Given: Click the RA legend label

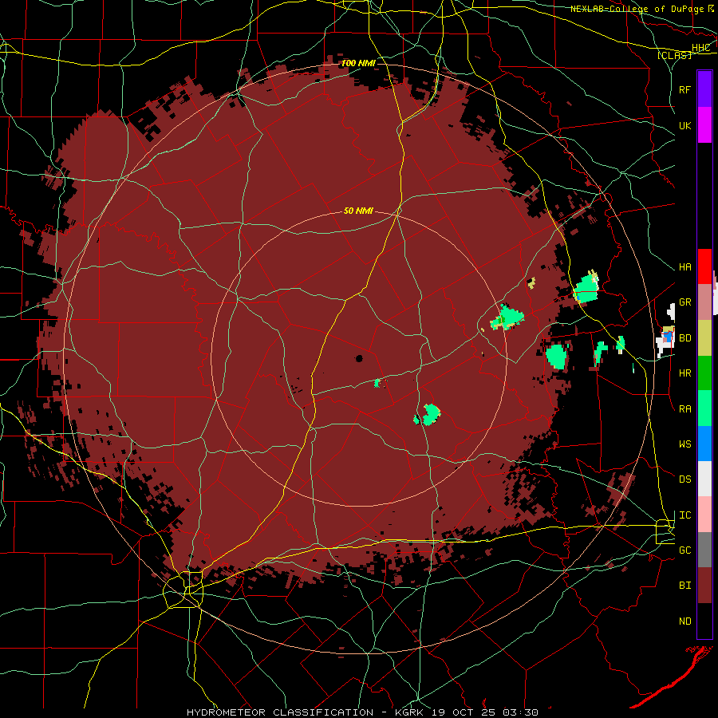Looking at the screenshot, I should tap(685, 408).
